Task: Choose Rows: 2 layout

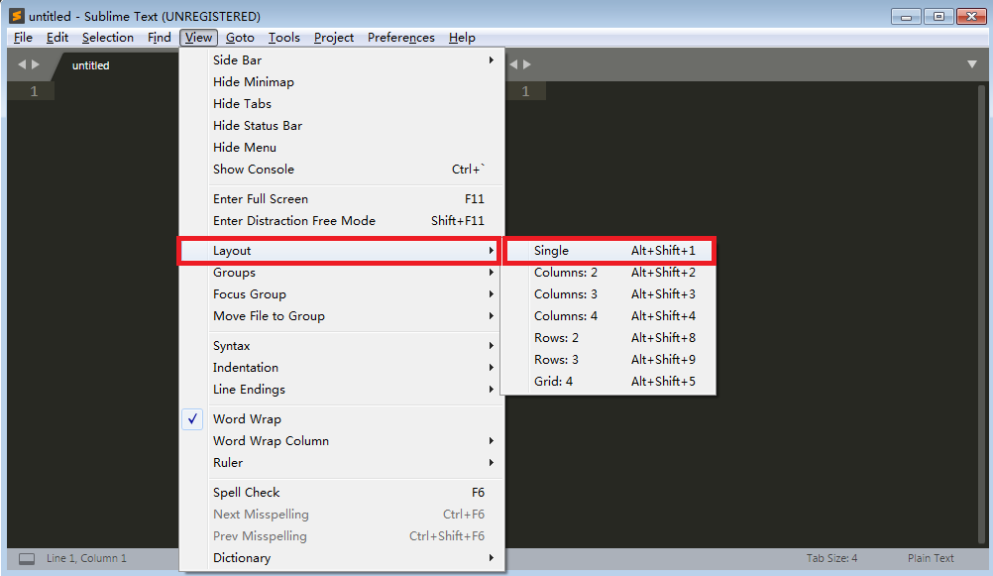Action: pos(608,338)
